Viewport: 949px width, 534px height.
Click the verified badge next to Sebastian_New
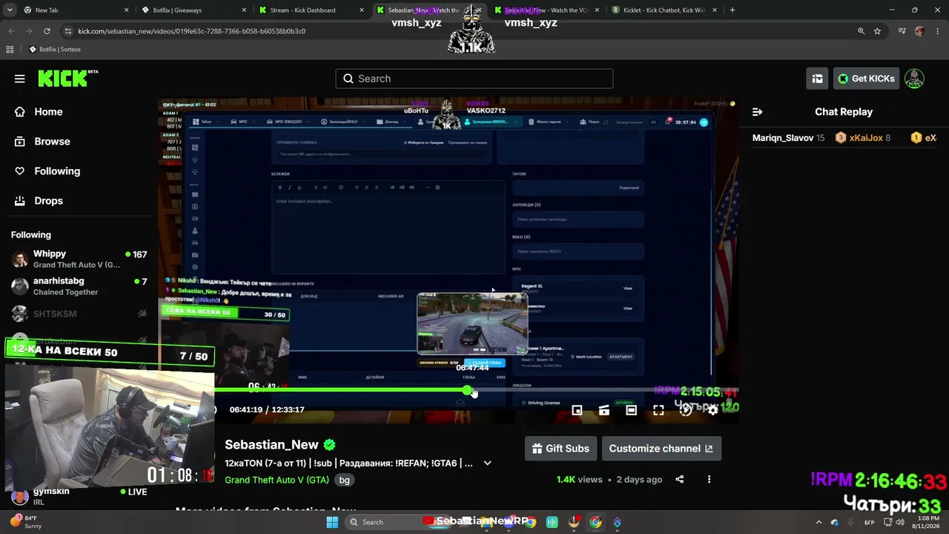click(x=329, y=445)
